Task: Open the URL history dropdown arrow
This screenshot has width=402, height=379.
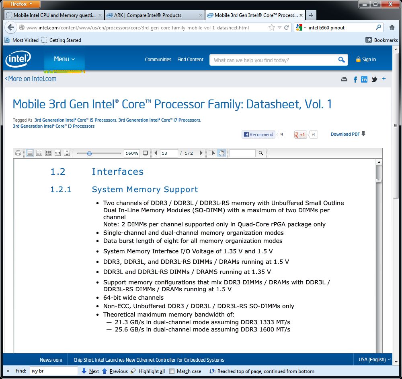Action: (279, 27)
